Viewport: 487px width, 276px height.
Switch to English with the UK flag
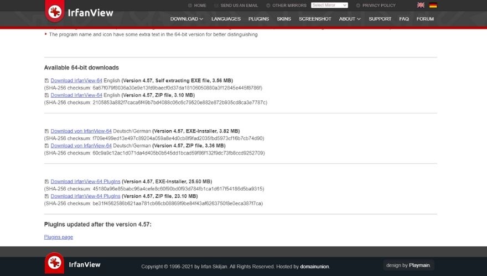click(x=421, y=5)
